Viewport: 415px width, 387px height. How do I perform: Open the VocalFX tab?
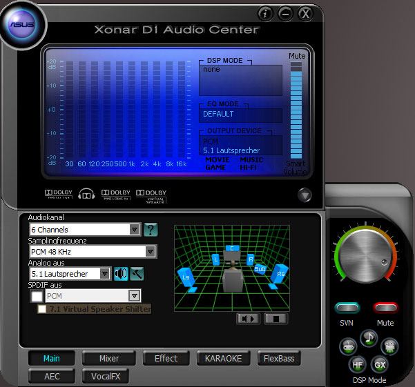106,376
